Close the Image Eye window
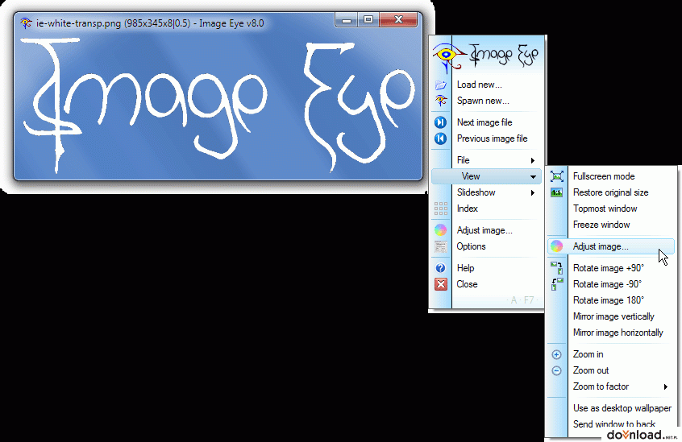 coord(398,19)
